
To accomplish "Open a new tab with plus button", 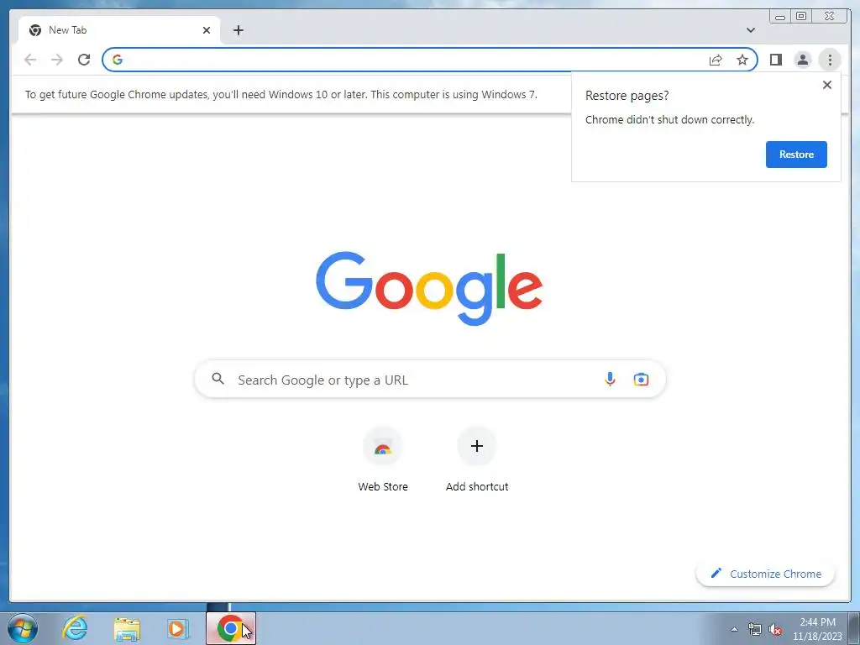I will pos(238,30).
